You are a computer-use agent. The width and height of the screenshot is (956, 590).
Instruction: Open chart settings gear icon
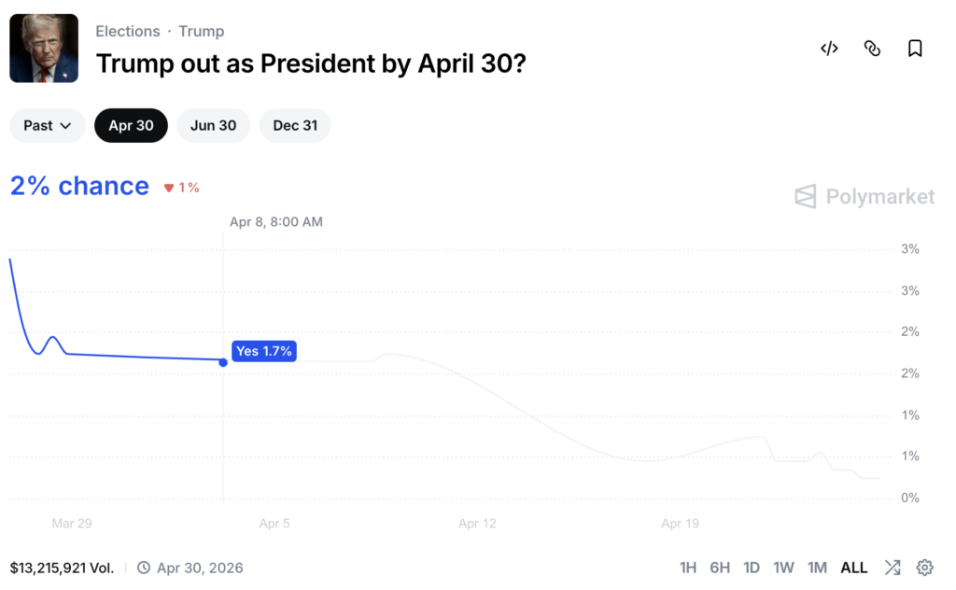(x=924, y=568)
